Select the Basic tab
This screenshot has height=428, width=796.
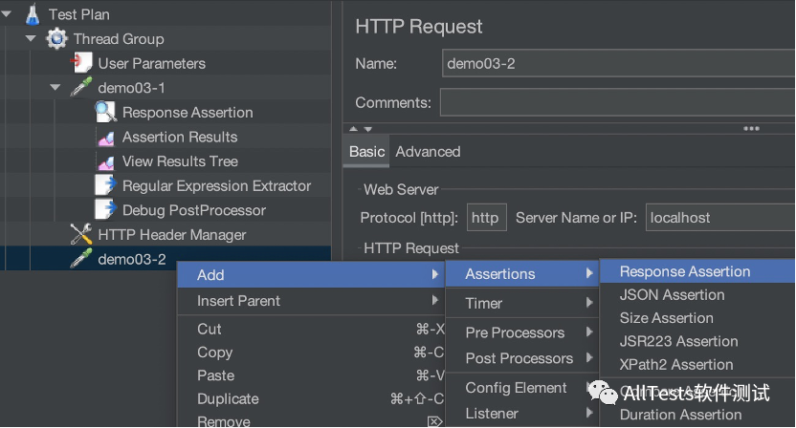point(366,152)
